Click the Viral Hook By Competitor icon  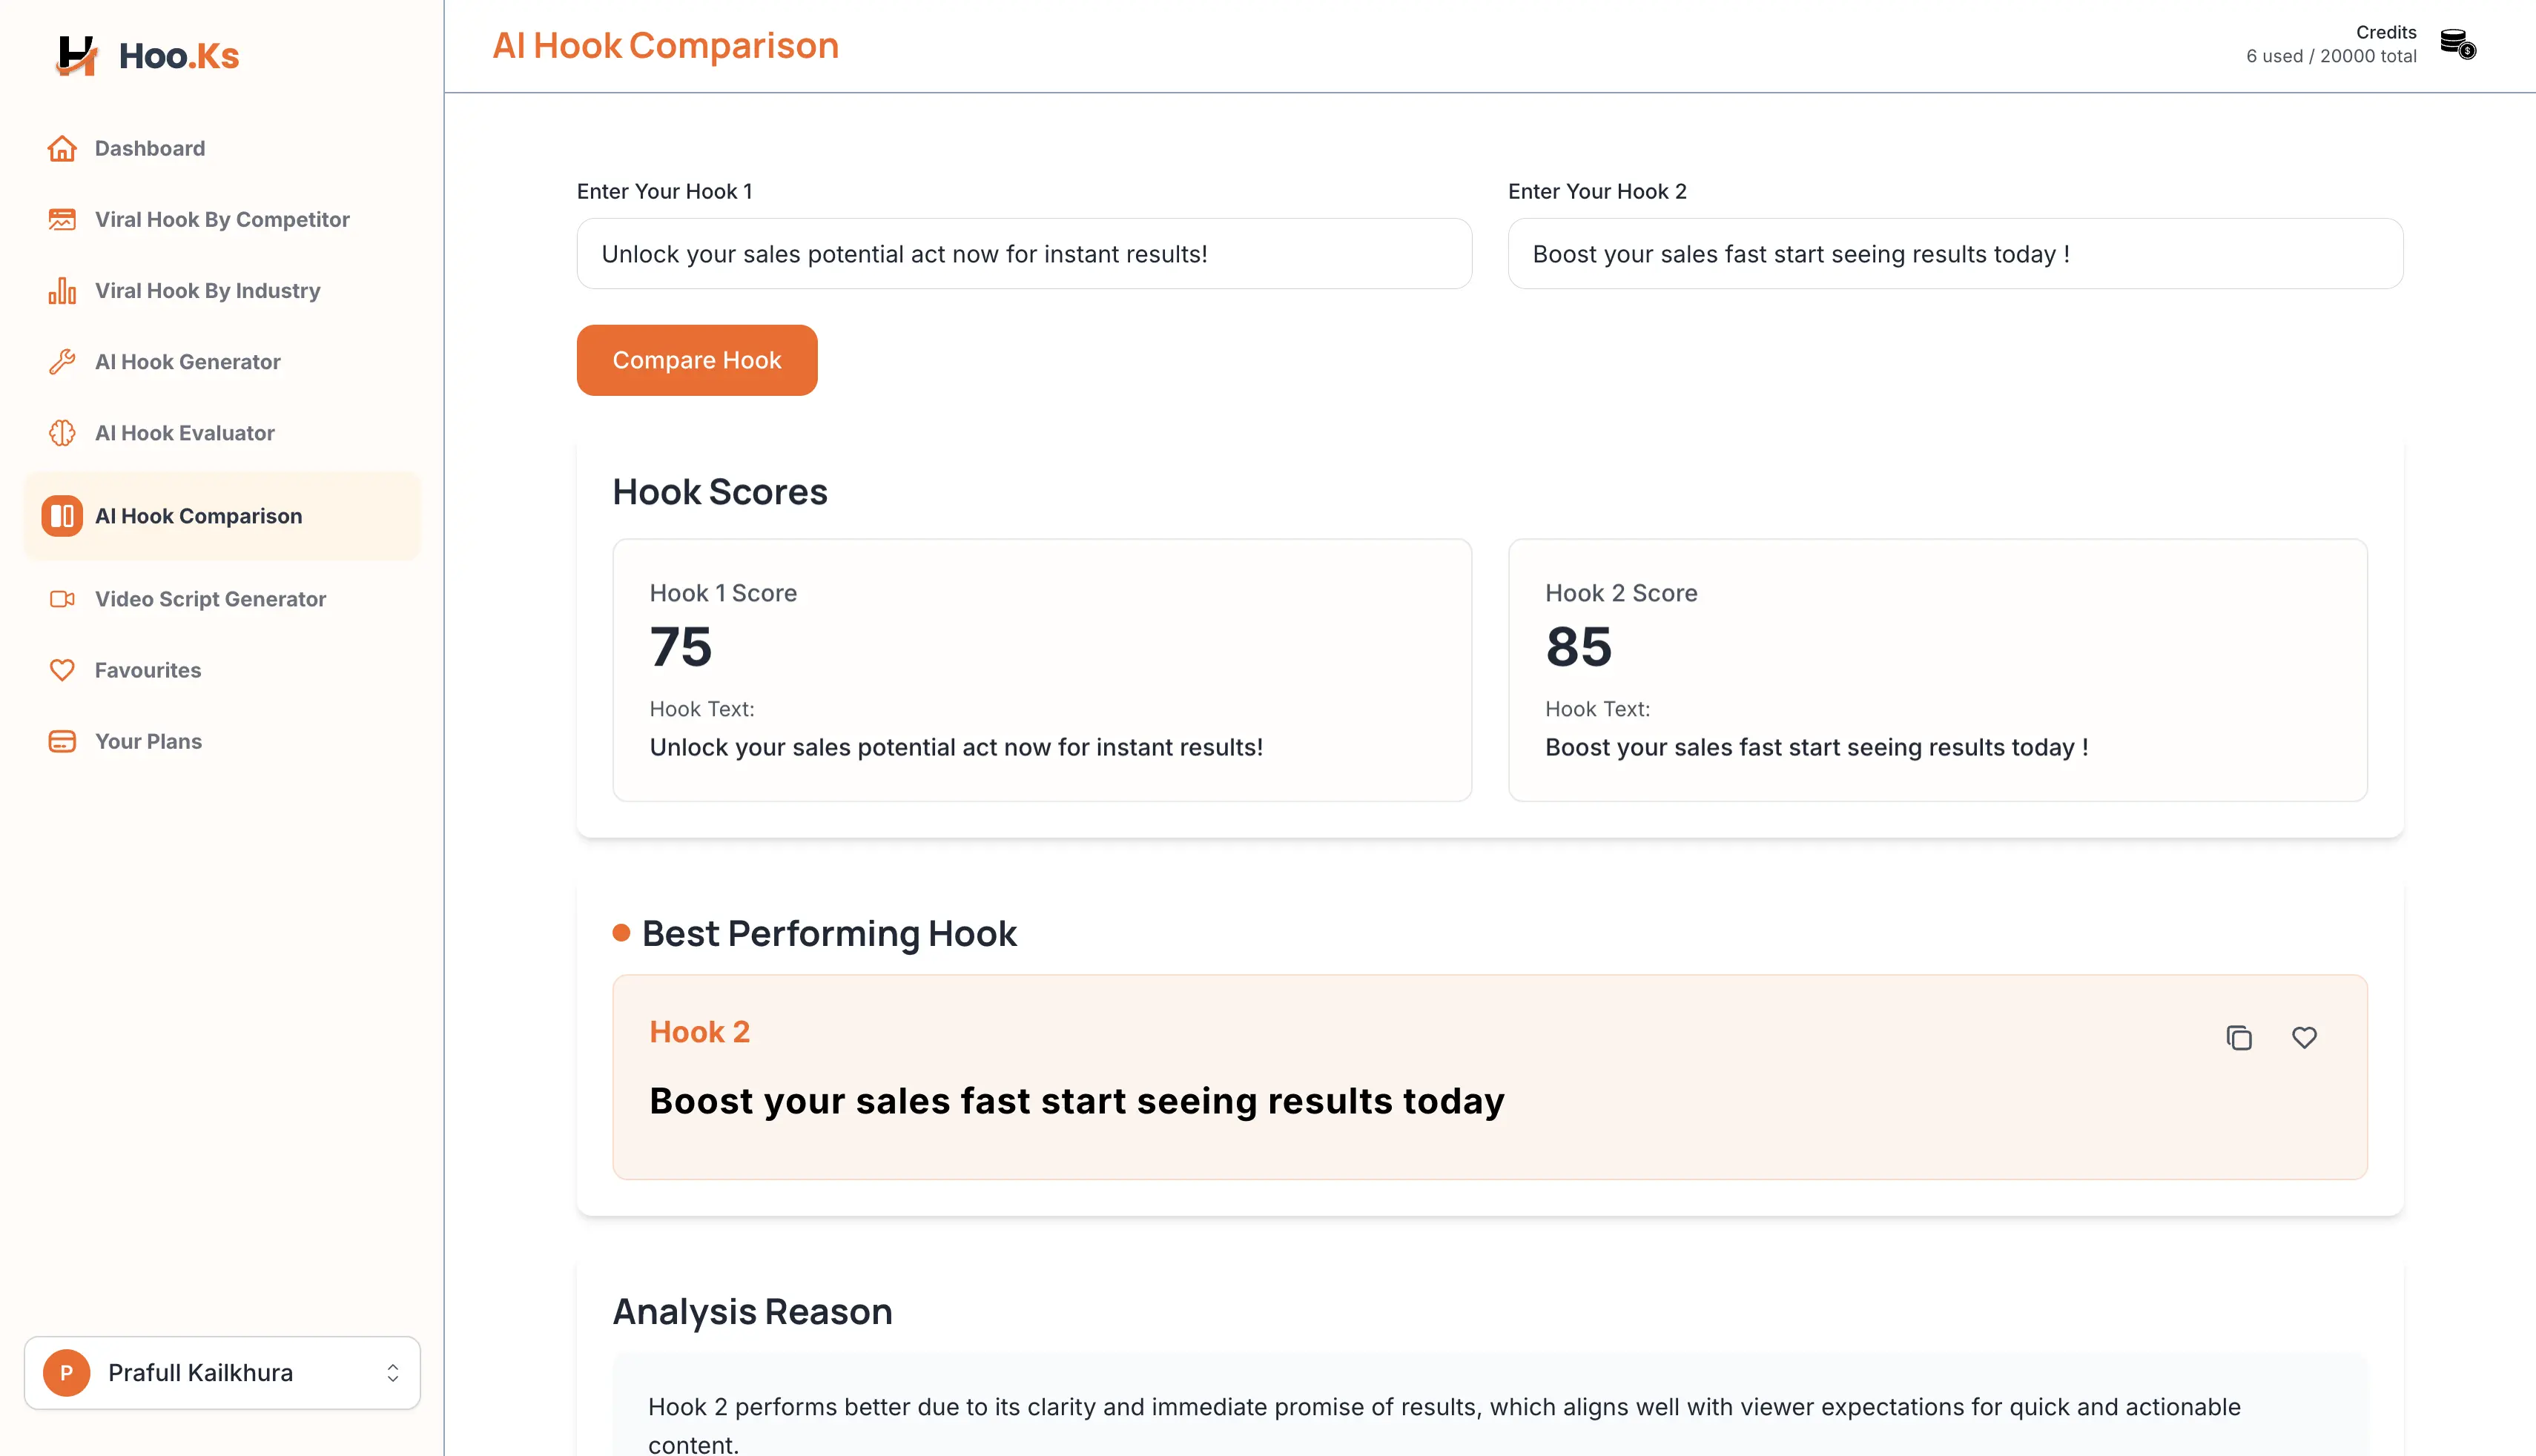62,219
